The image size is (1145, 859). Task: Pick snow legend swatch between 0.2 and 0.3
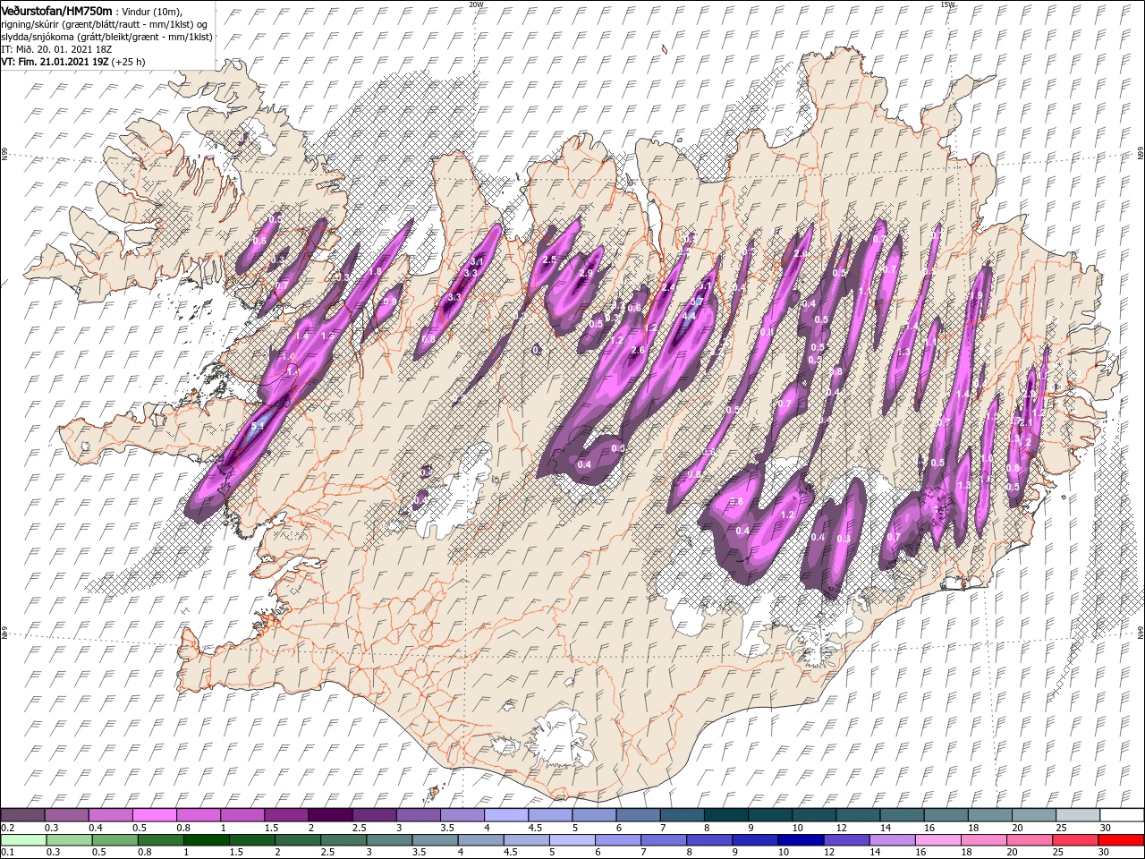24,816
